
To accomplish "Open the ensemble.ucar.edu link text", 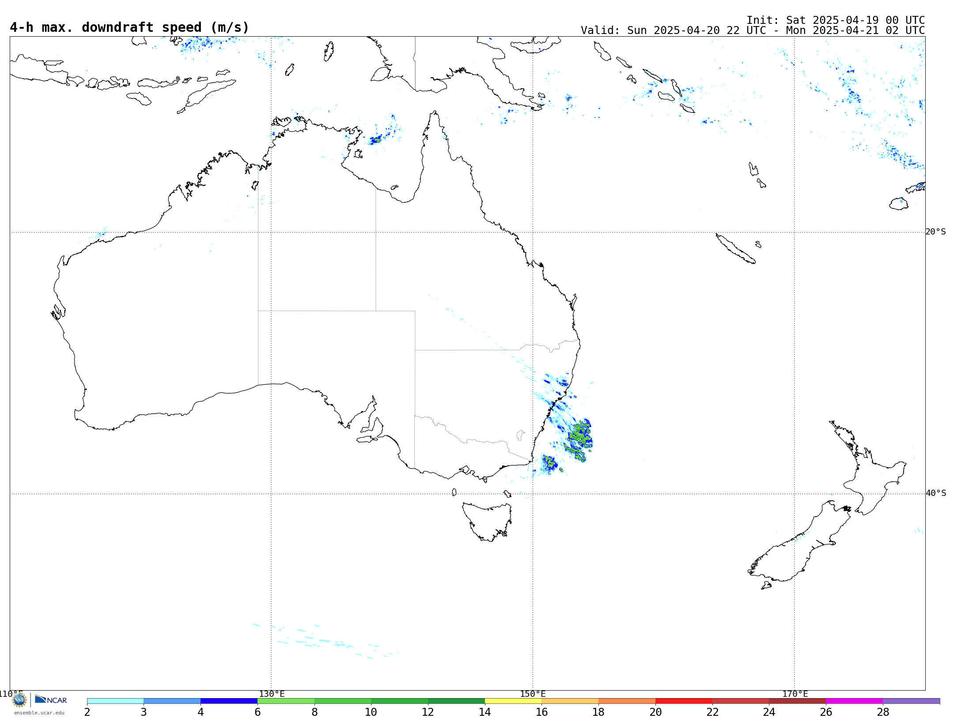I will [x=39, y=713].
